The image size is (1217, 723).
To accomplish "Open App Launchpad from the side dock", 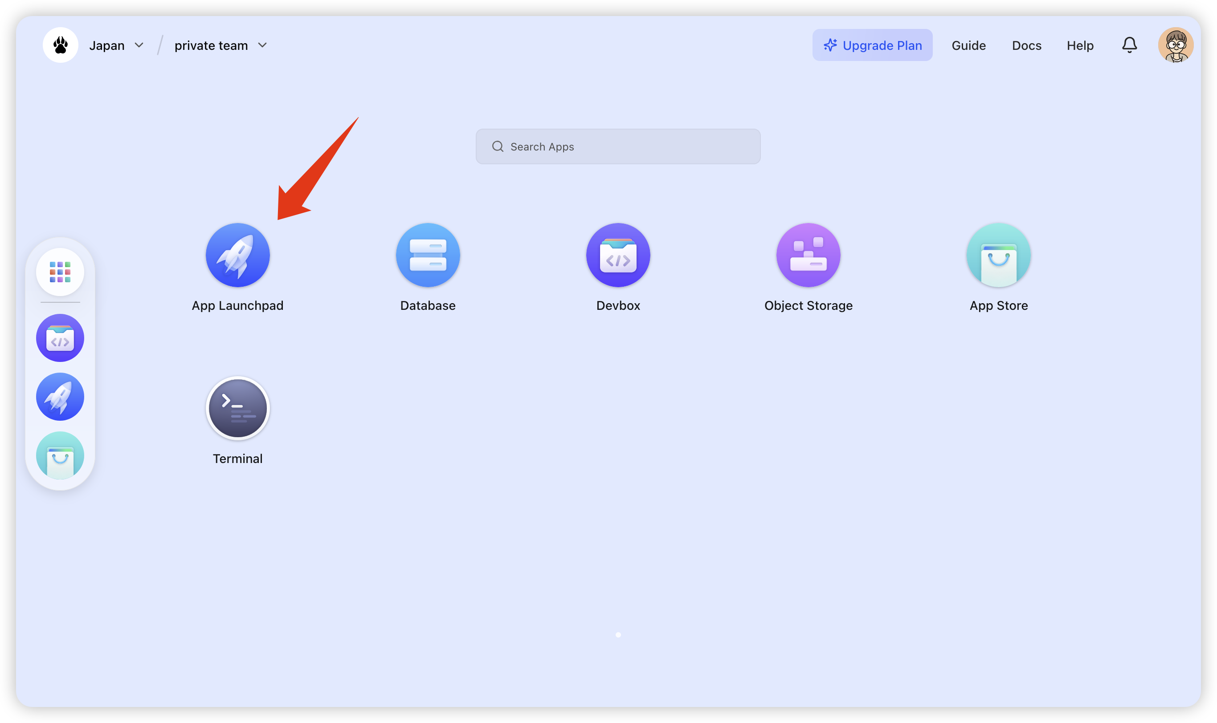I will 60,397.
